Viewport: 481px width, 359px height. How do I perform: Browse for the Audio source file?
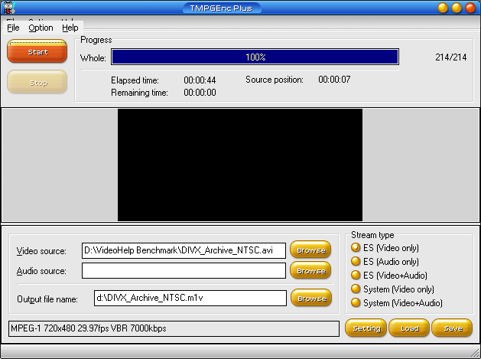tap(310, 270)
